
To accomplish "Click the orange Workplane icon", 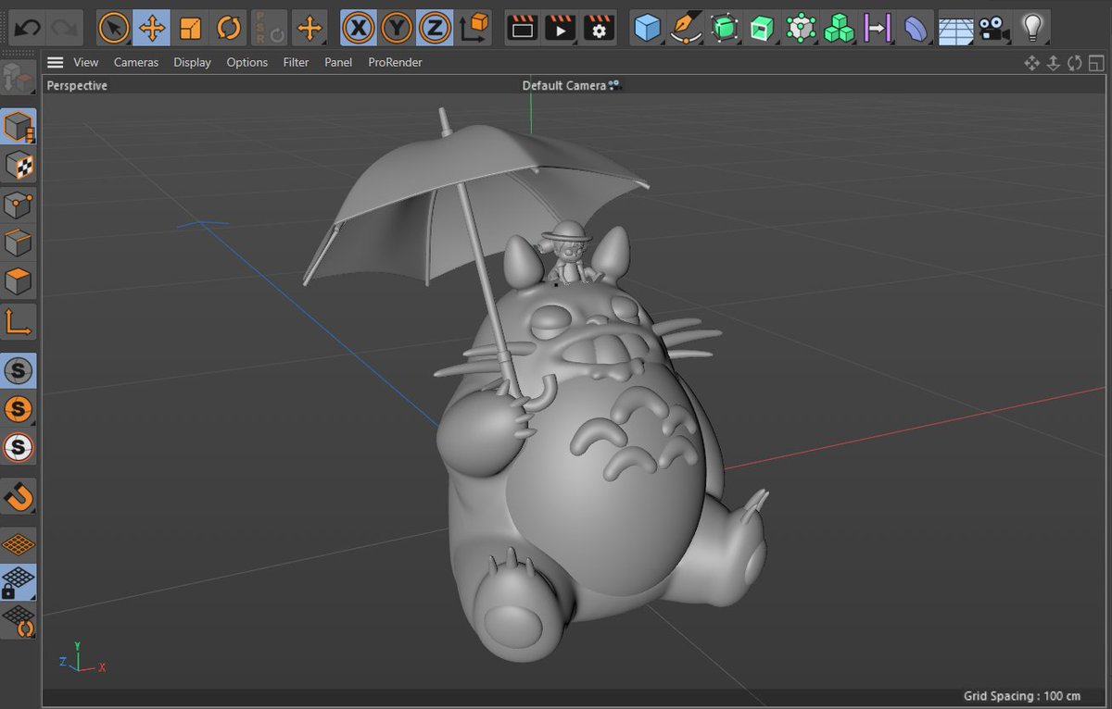I will pos(19,544).
